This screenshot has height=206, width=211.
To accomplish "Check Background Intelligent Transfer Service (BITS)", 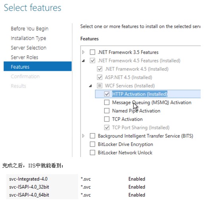I will (x=92, y=136).
